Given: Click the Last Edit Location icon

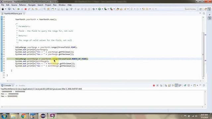Looking at the screenshot, I should click(x=143, y=9).
